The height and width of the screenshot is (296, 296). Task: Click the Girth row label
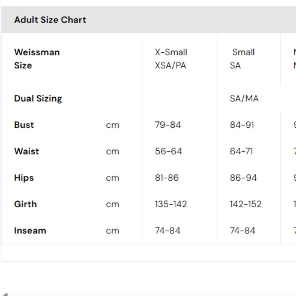pyautogui.click(x=25, y=204)
